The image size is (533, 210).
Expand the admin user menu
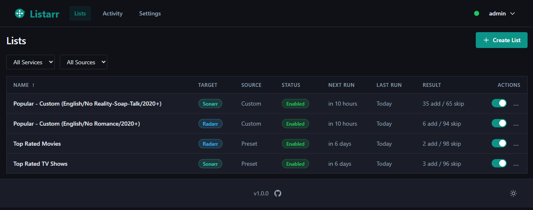pos(502,13)
